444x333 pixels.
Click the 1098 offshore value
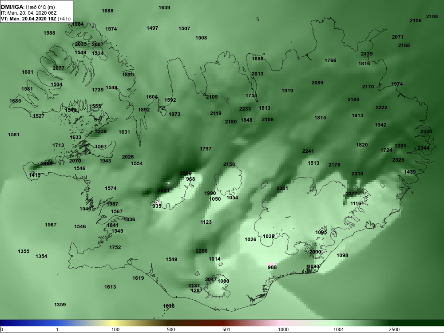pyautogui.click(x=342, y=255)
